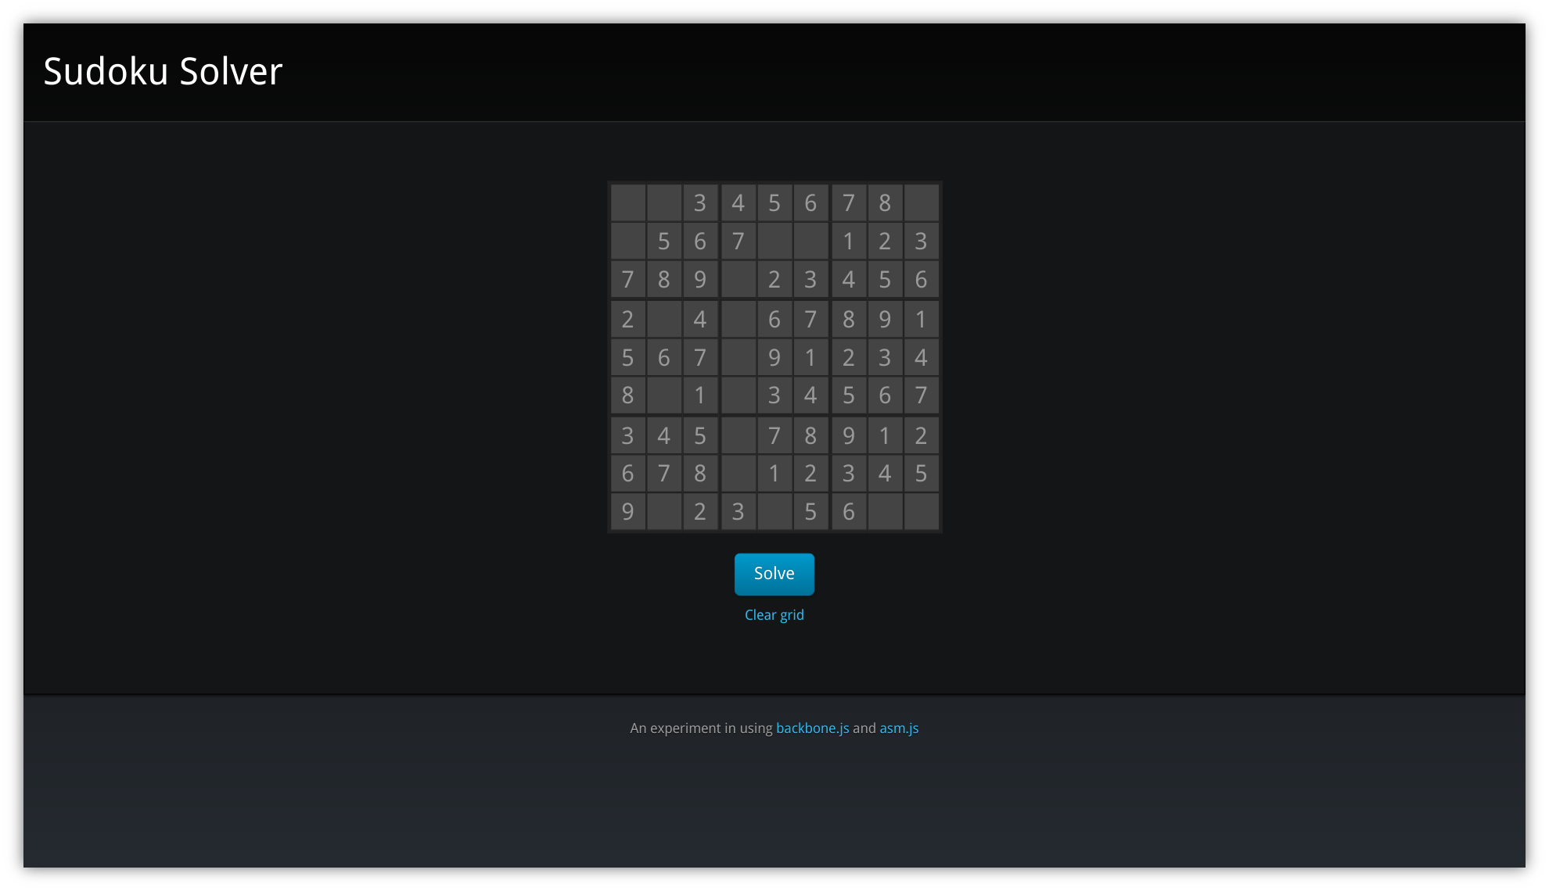
Task: Click the asm.js link in footer
Action: 899,728
